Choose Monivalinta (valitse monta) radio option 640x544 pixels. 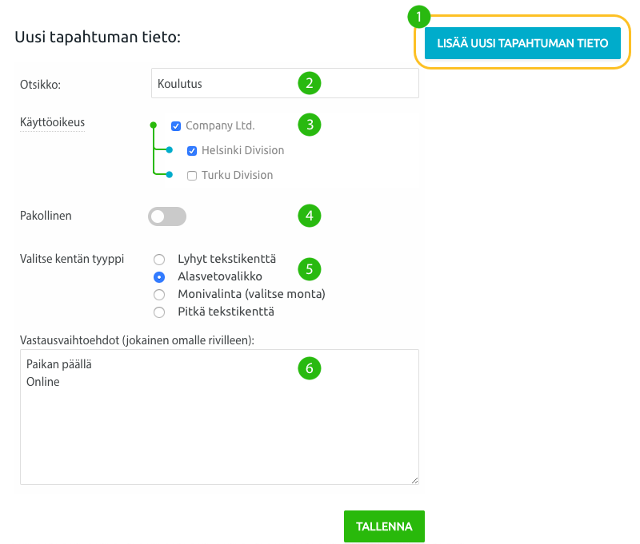pyautogui.click(x=159, y=295)
